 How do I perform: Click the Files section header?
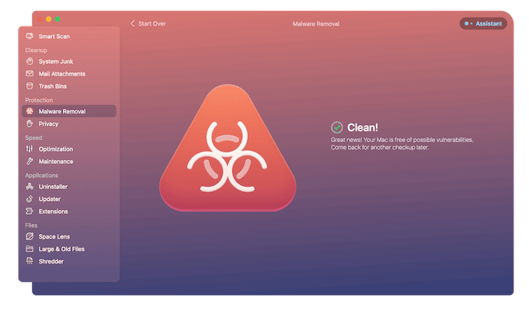click(31, 225)
